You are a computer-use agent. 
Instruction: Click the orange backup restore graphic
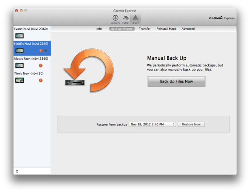tap(89, 70)
